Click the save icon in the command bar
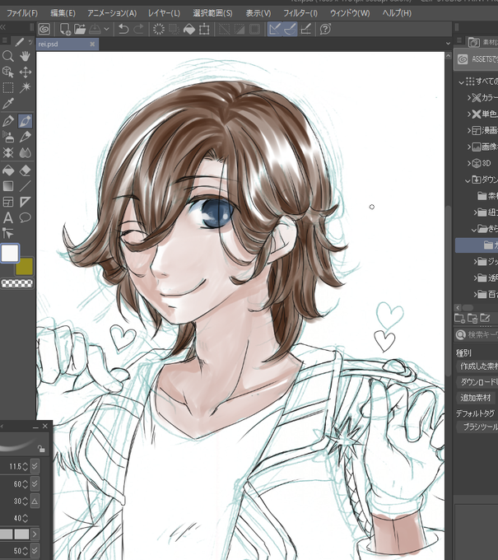Screen dimensions: 498x560 95,29
